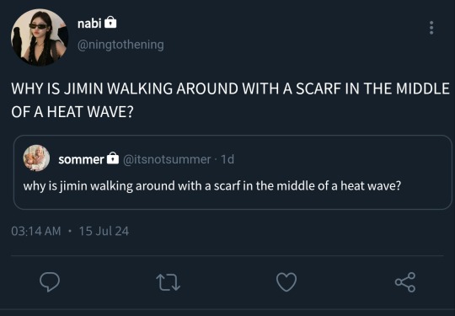This screenshot has height=316, width=455.
Task: Open nabi's profile picture
Action: [40, 37]
